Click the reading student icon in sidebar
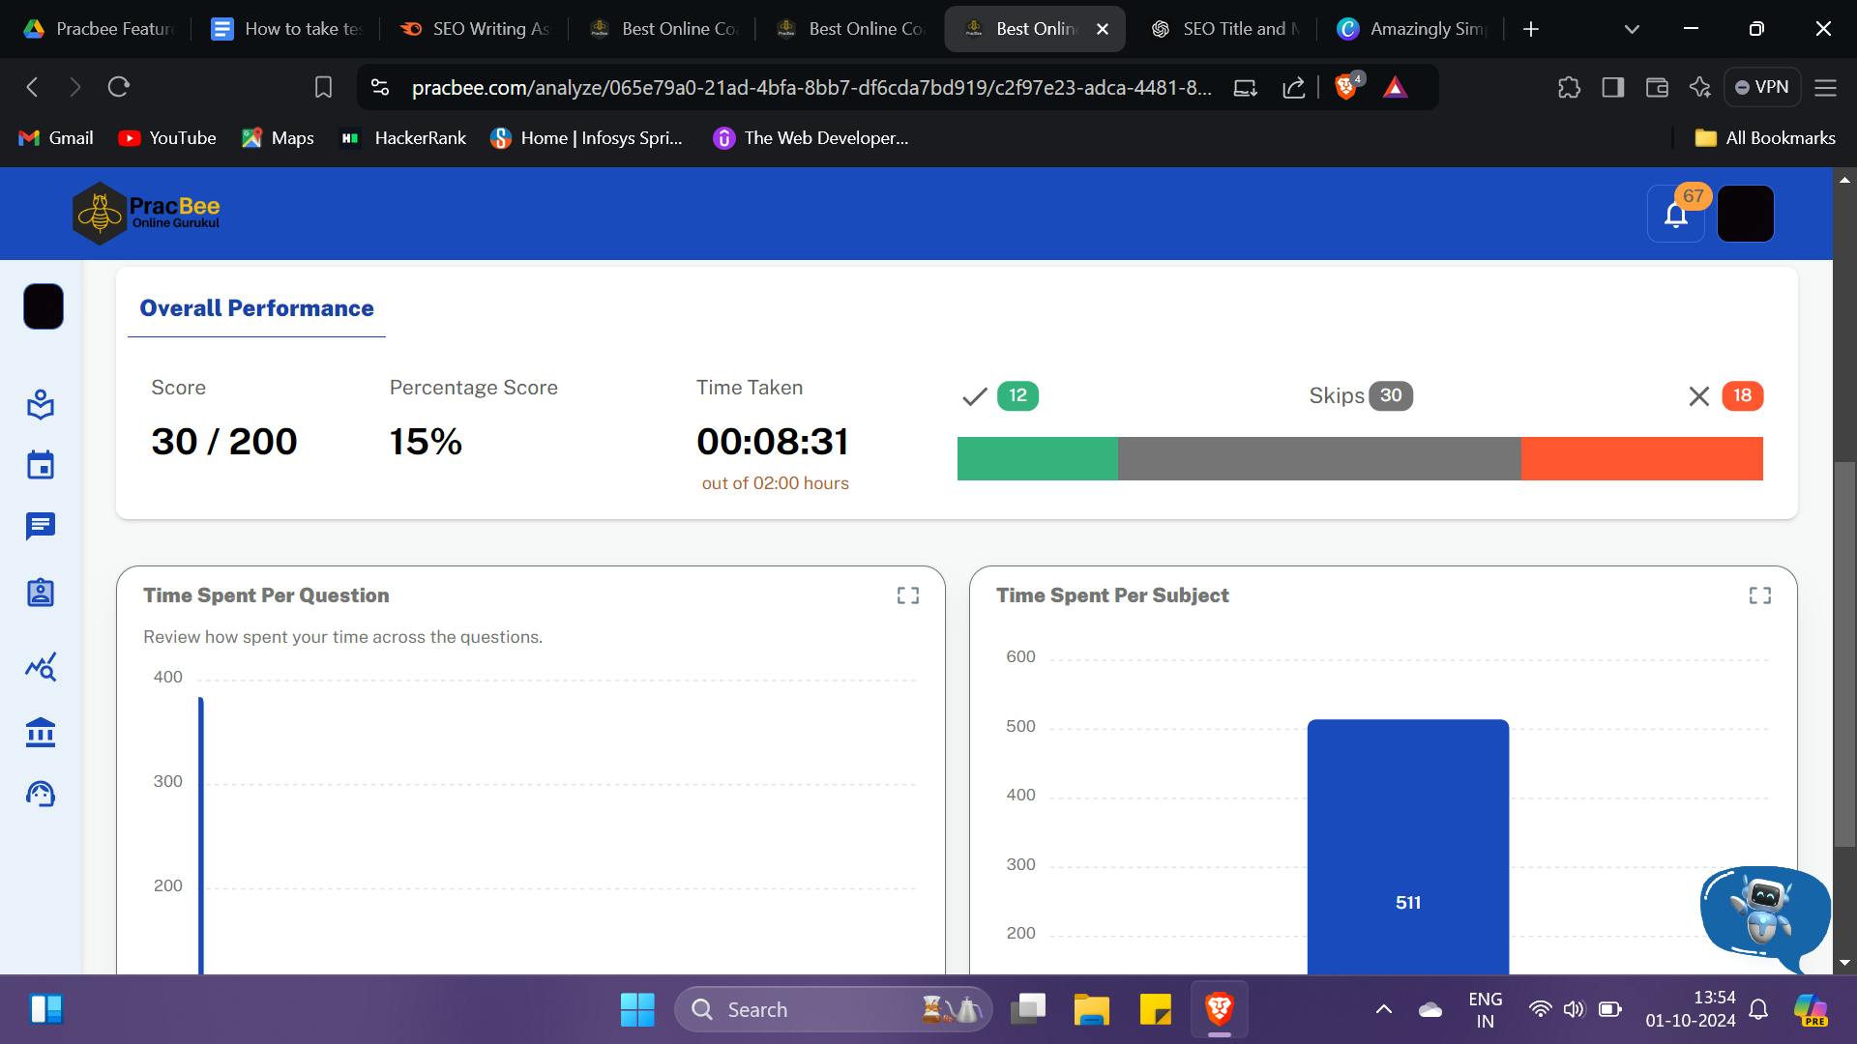 [41, 404]
